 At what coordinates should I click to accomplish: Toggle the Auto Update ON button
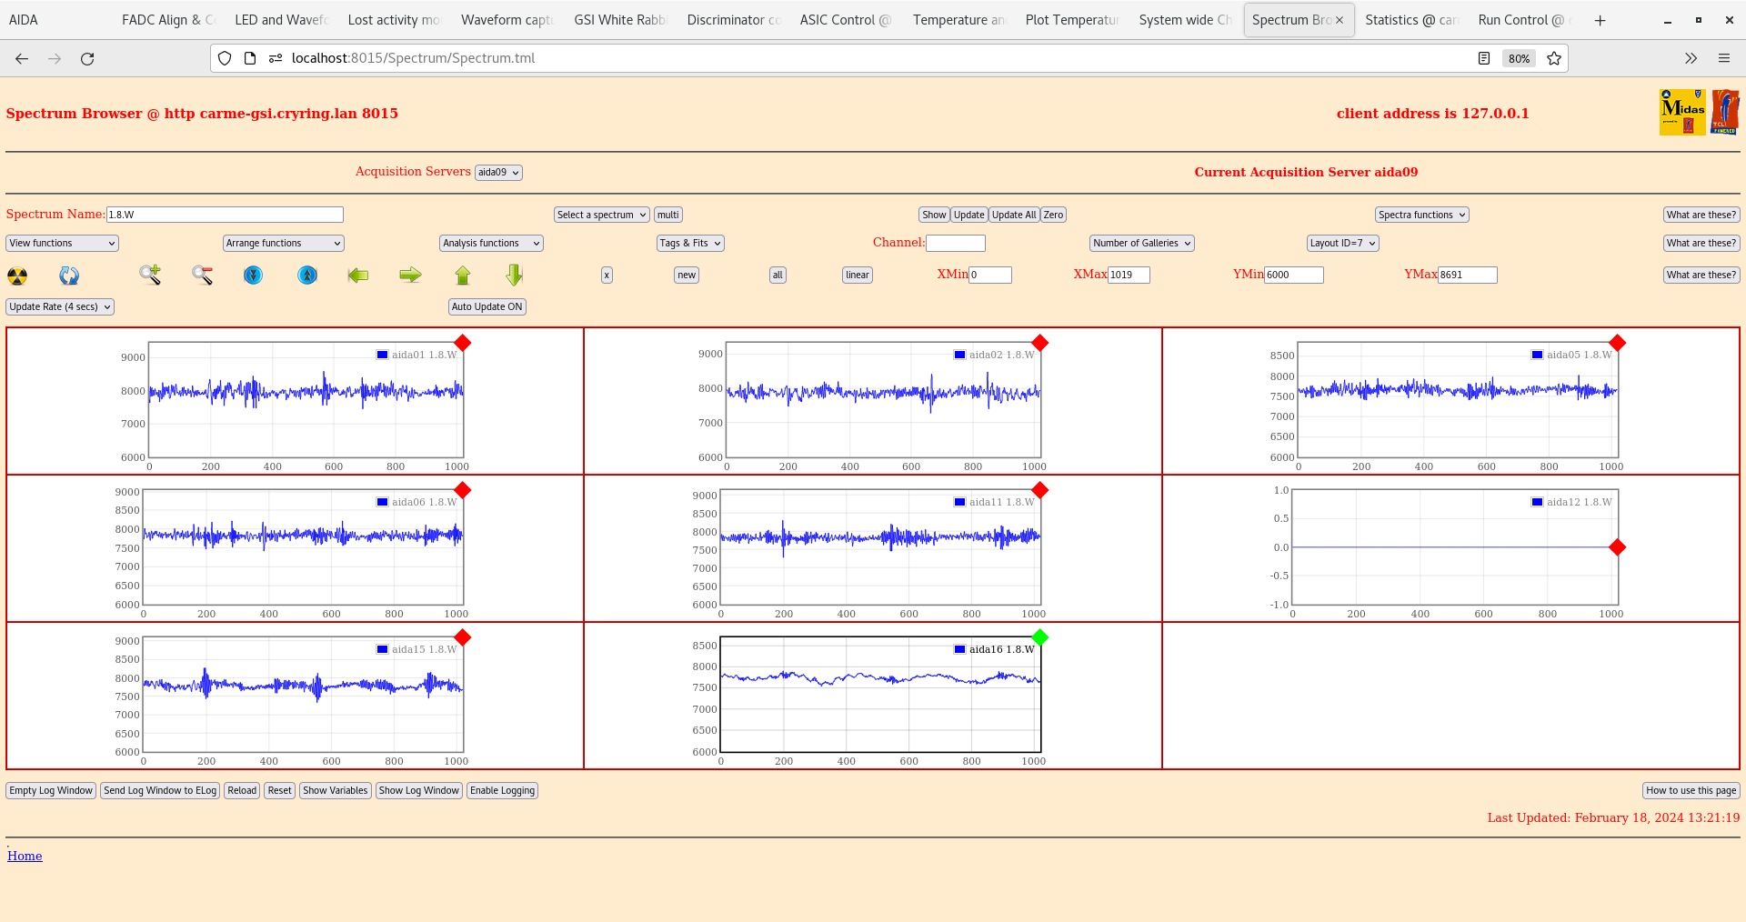(x=487, y=306)
